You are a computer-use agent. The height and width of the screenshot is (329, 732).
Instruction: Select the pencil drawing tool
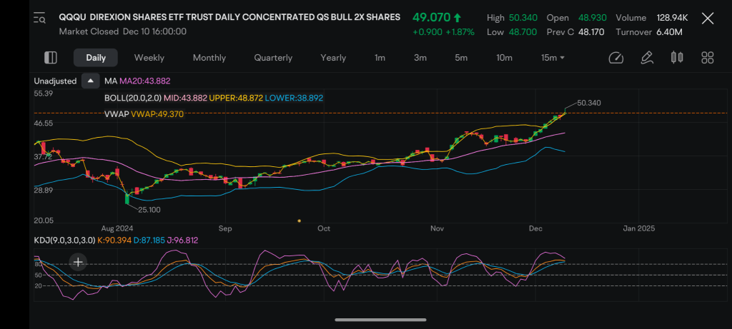point(647,58)
